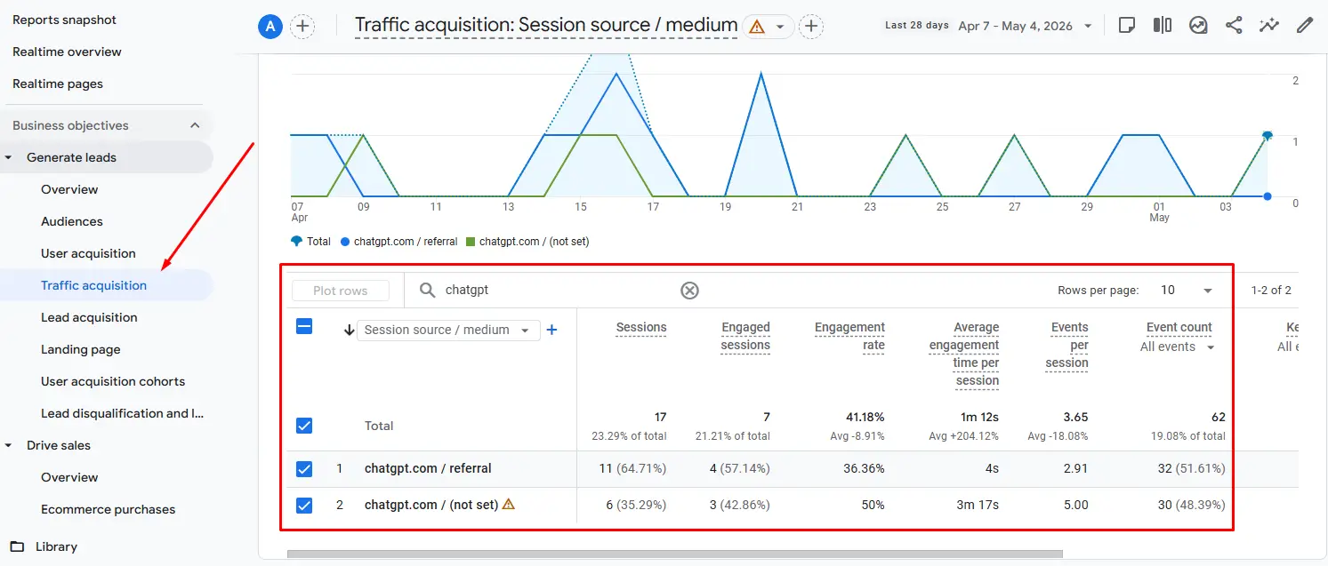The image size is (1328, 566).
Task: Open the Insights sparkle icon
Action: (1269, 26)
